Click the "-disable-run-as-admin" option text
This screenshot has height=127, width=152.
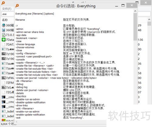[x=28, y=99]
